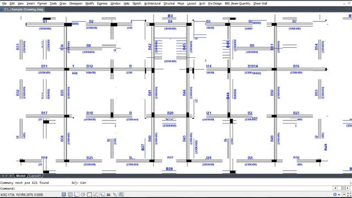Expand dropdown arrow beside the gear icon
This screenshot has height=198, width=352.
tap(339, 195)
